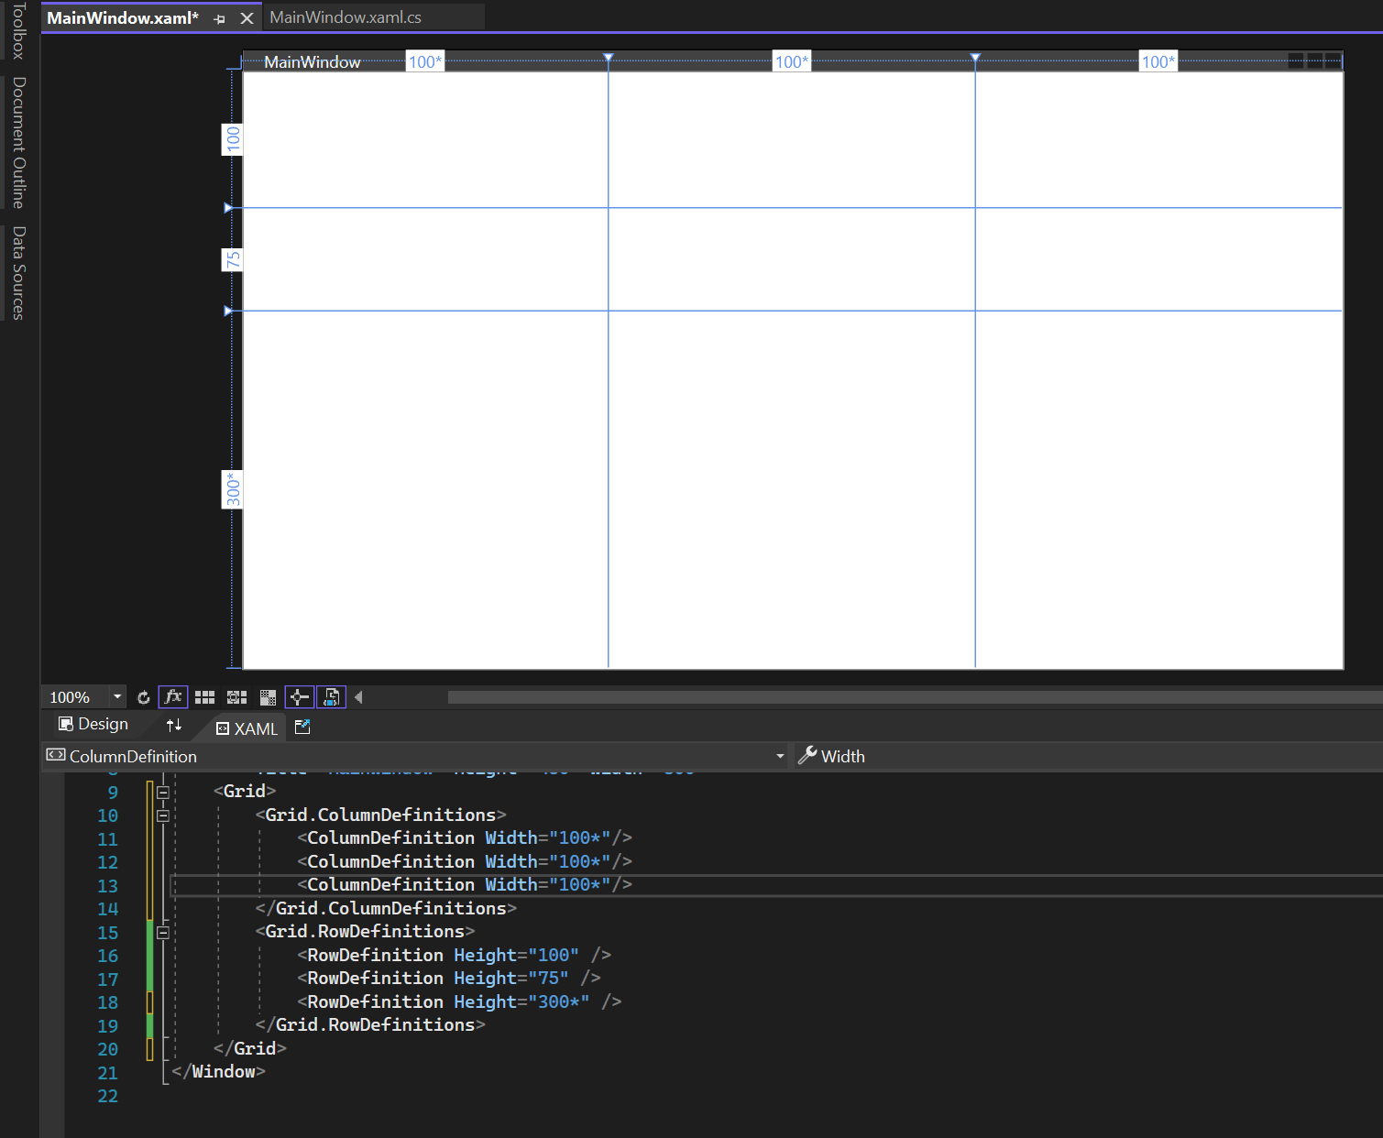Open the Toolbox side panel
This screenshot has width=1383, height=1138.
pyautogui.click(x=18, y=30)
